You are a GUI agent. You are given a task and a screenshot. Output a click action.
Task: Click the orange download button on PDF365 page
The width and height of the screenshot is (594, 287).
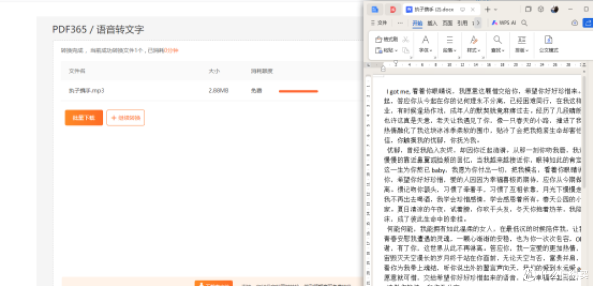click(84, 118)
